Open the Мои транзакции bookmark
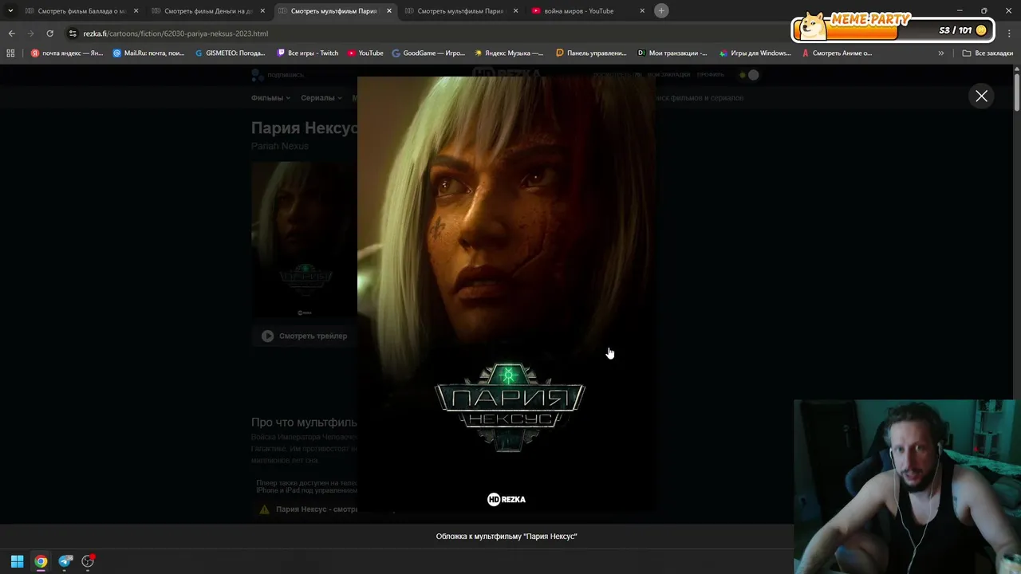 tap(672, 53)
